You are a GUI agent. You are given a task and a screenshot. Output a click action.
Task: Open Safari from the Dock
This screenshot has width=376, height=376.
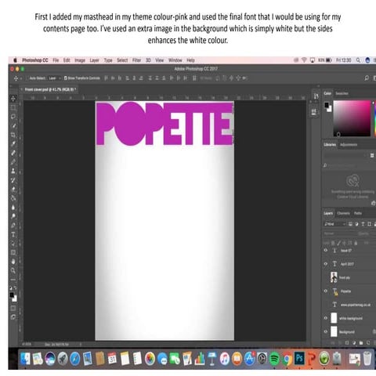click(74, 358)
